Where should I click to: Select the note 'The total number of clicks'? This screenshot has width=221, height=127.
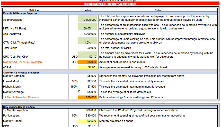(115, 48)
